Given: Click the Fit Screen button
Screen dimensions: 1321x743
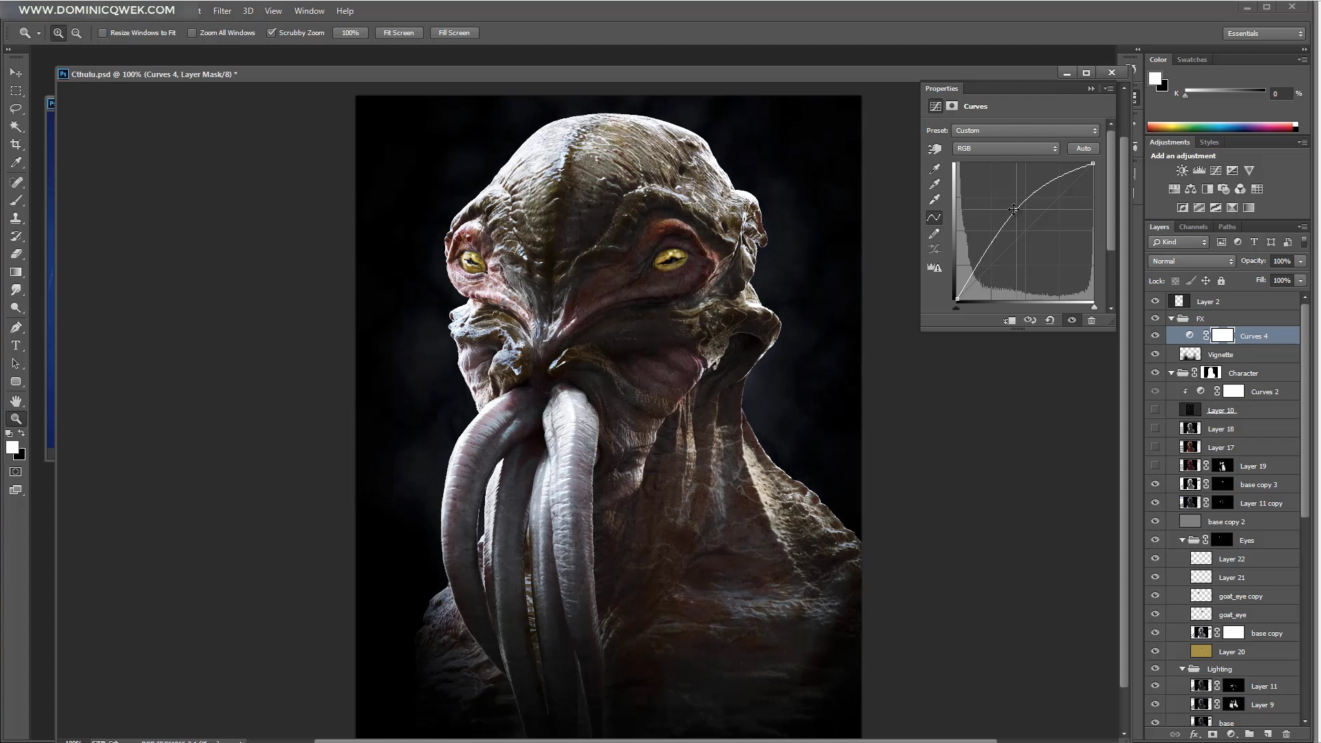Looking at the screenshot, I should pos(398,32).
